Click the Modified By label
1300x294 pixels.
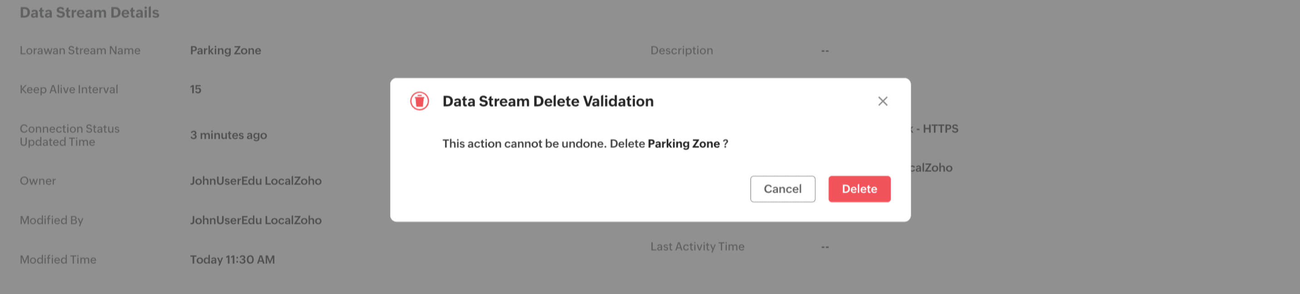click(51, 220)
